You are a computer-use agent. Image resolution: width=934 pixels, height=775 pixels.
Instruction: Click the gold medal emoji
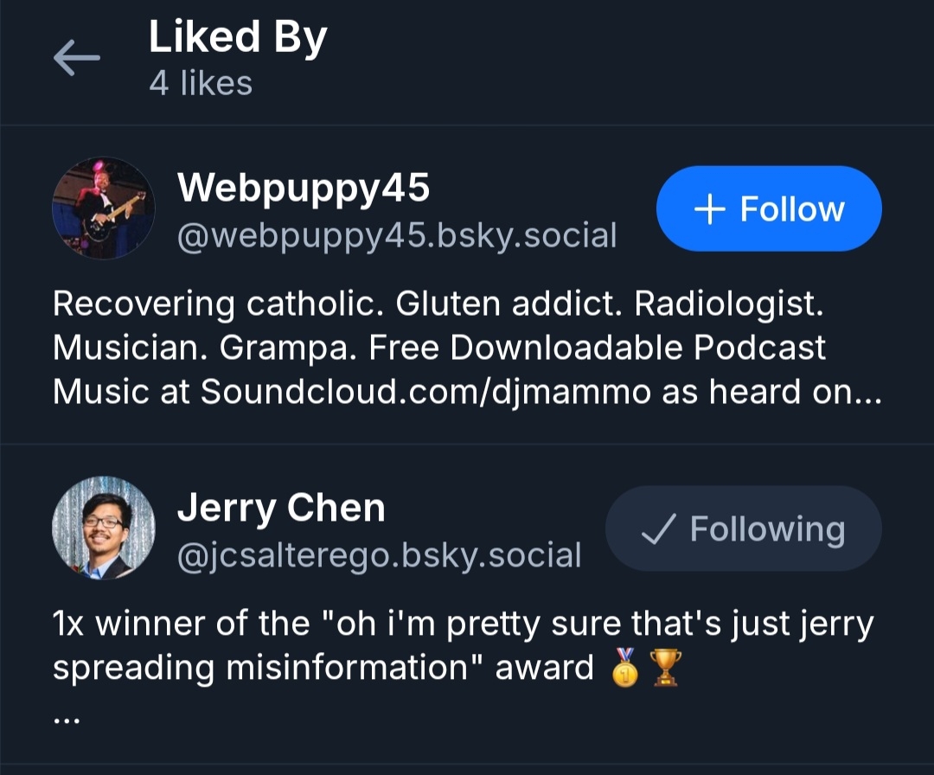click(x=625, y=668)
